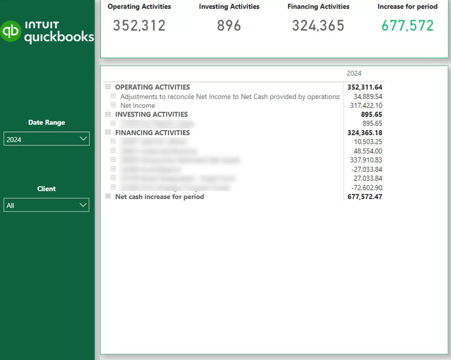Click the 2024 column header
Screen dimensions: 451x360
pos(354,73)
